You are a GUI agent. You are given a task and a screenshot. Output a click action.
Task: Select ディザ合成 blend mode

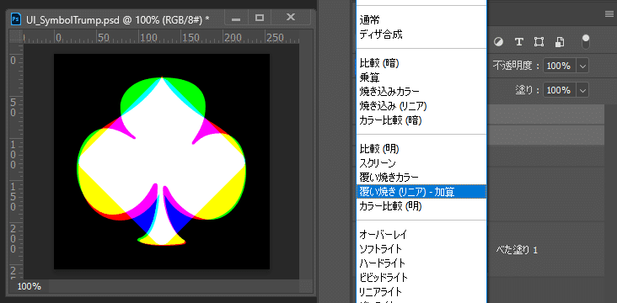[x=421, y=35]
